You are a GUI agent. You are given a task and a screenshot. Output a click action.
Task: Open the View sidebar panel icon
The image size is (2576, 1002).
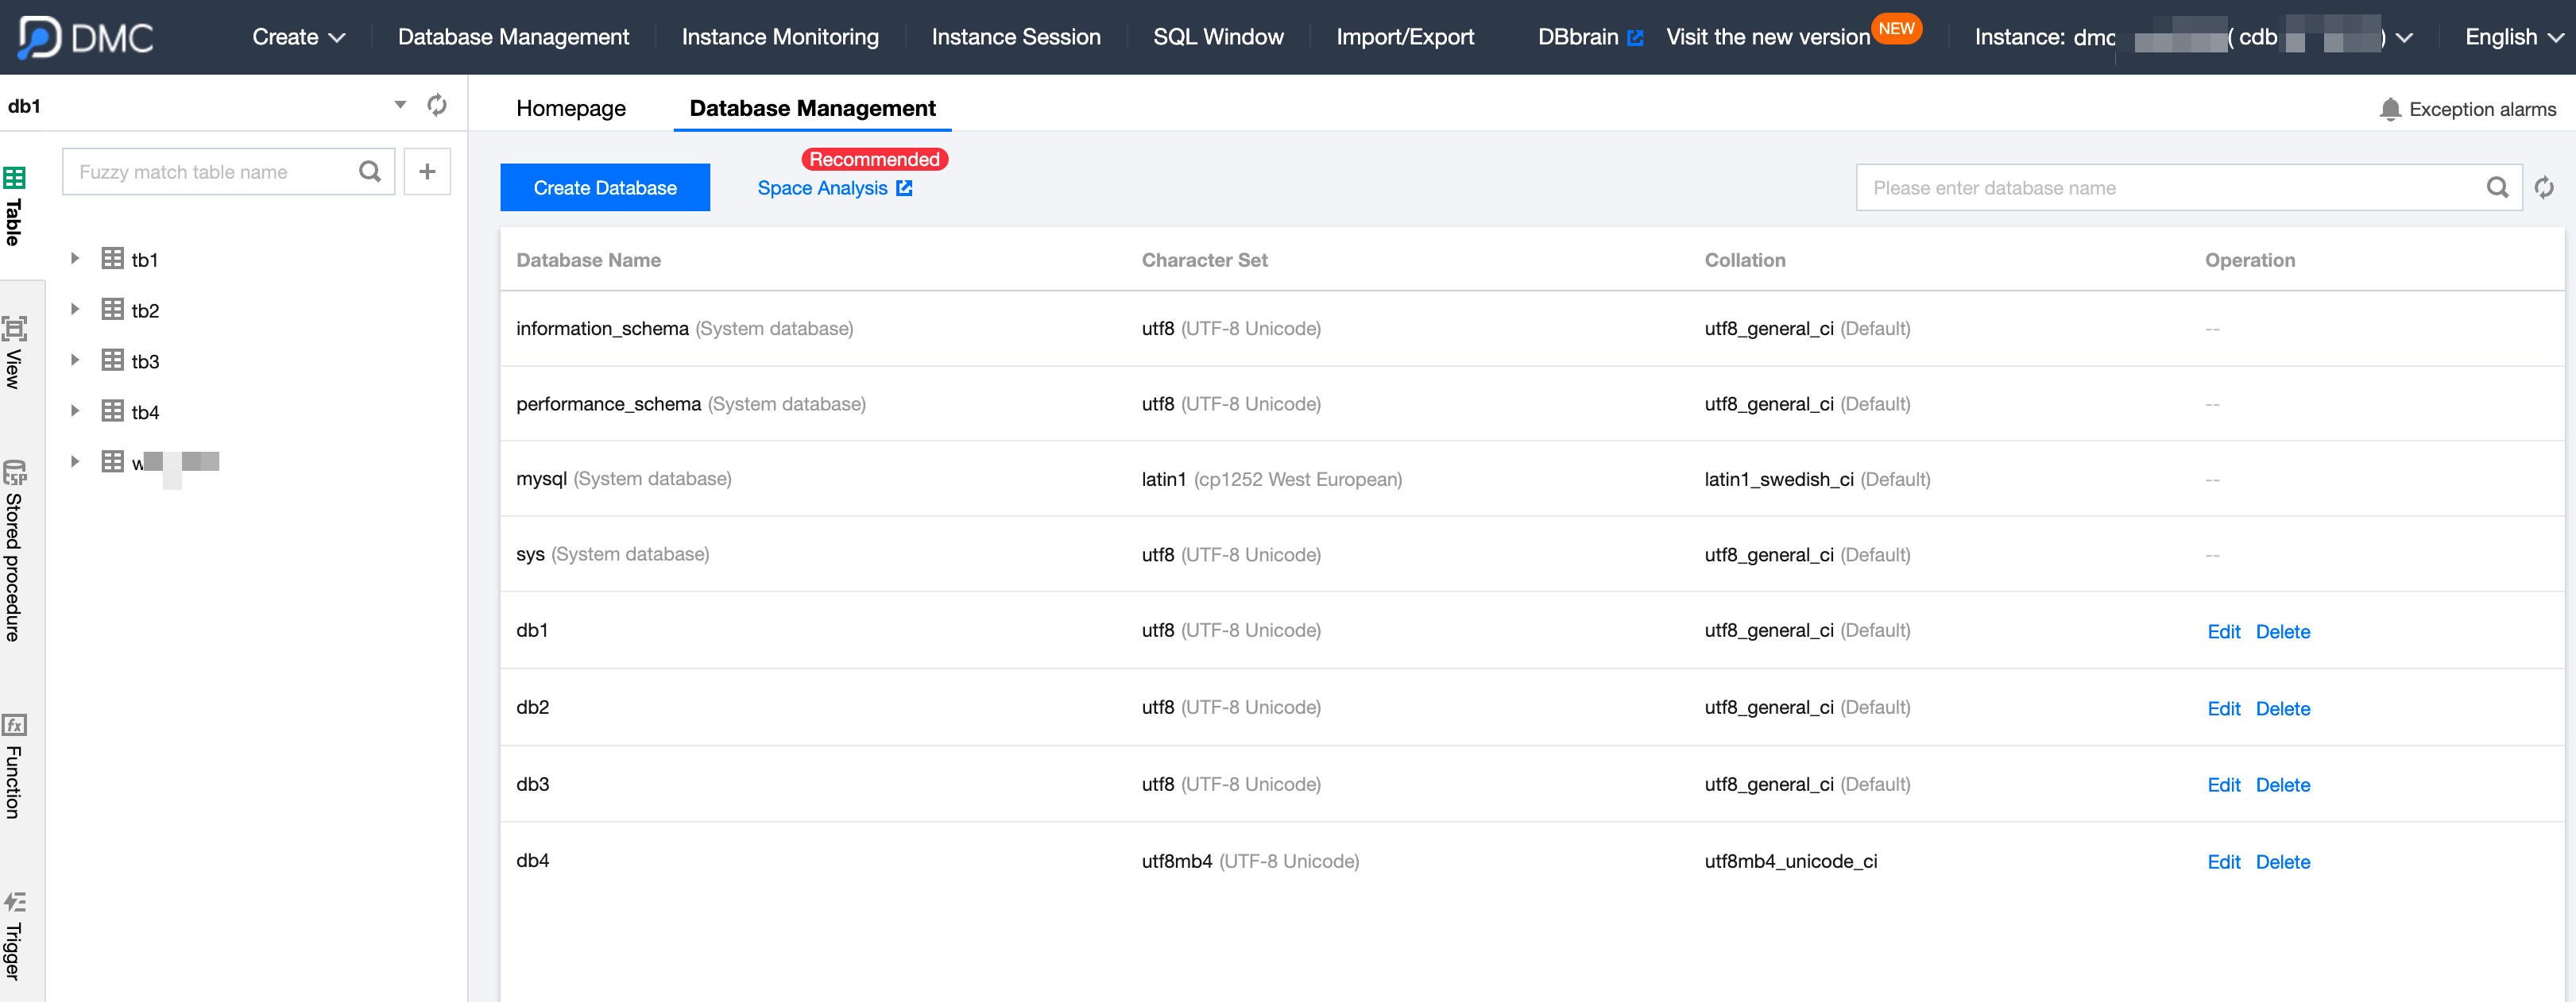(x=14, y=330)
